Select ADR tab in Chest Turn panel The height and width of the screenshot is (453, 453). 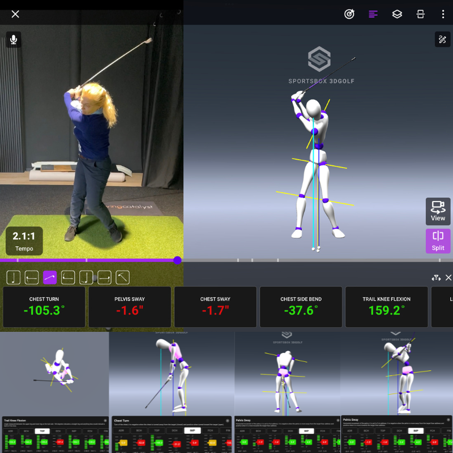[x=121, y=430]
